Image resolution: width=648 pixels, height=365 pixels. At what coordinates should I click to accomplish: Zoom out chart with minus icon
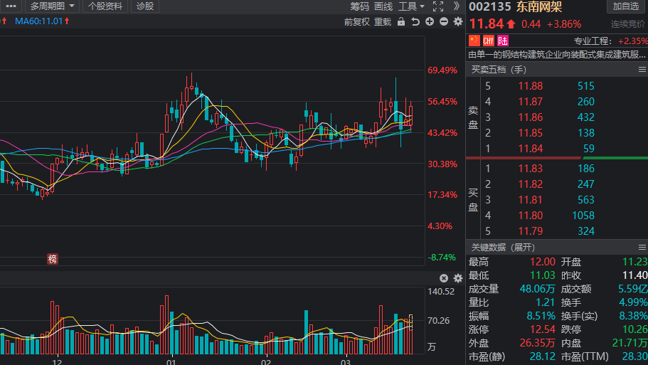pos(444,21)
